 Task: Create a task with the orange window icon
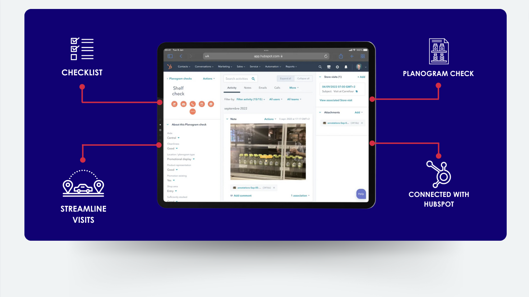[x=202, y=104]
